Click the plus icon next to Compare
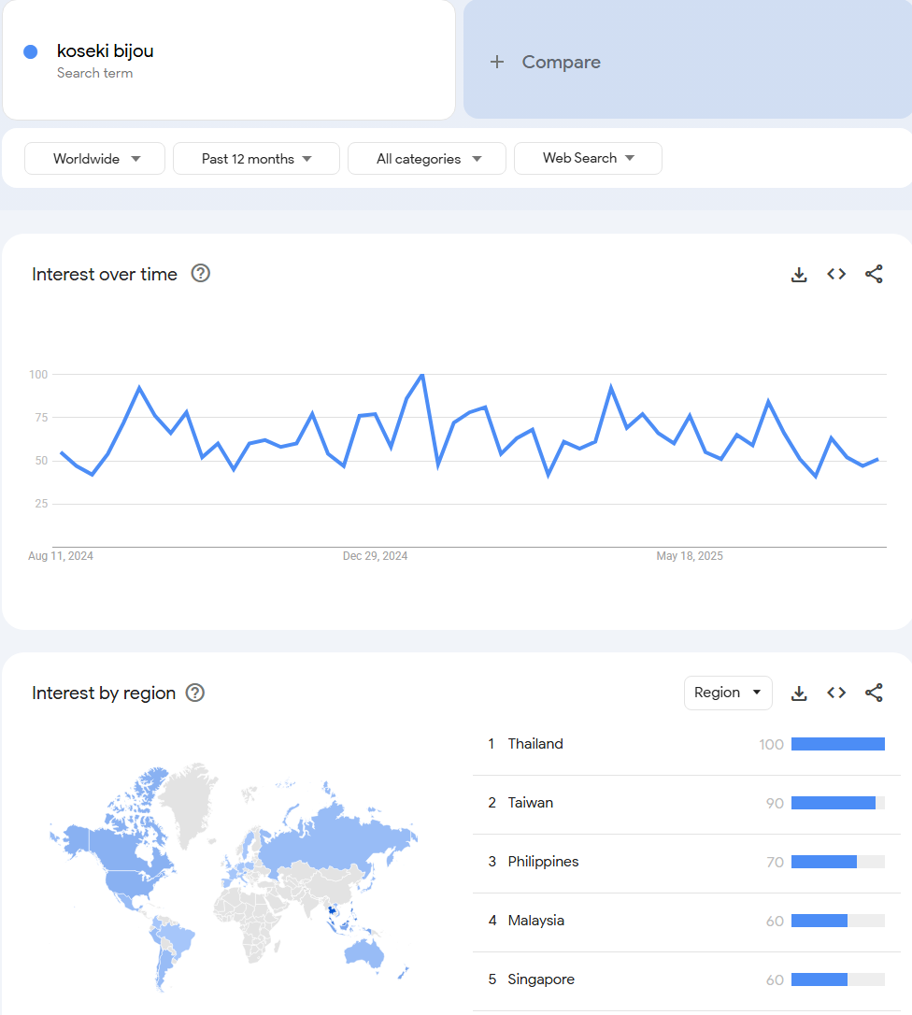This screenshot has height=1015, width=912. pos(496,62)
